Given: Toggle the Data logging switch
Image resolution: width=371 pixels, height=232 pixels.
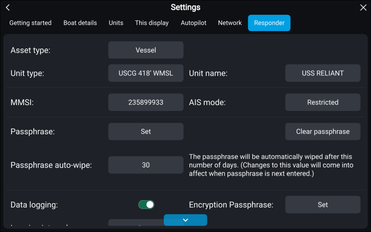Looking at the screenshot, I should pyautogui.click(x=146, y=205).
